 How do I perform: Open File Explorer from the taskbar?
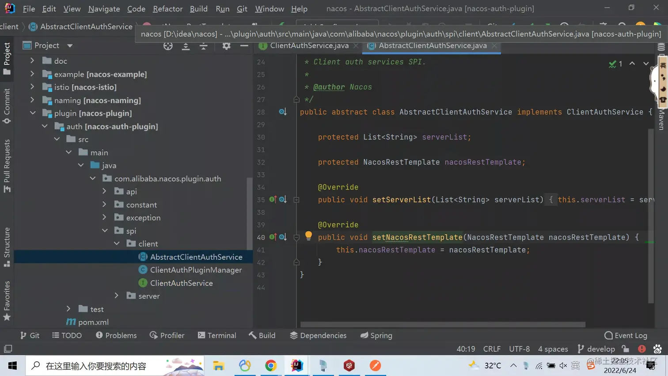219,365
